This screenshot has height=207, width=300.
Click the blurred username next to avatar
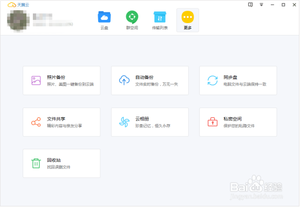click(43, 17)
